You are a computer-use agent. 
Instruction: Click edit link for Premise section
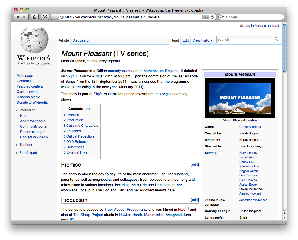pyautogui.click(x=195, y=165)
